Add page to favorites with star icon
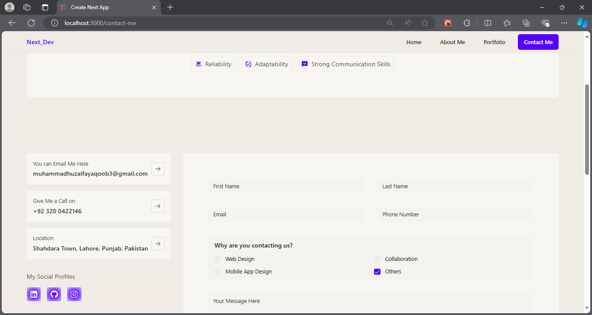This screenshot has width=592, height=315. click(425, 23)
